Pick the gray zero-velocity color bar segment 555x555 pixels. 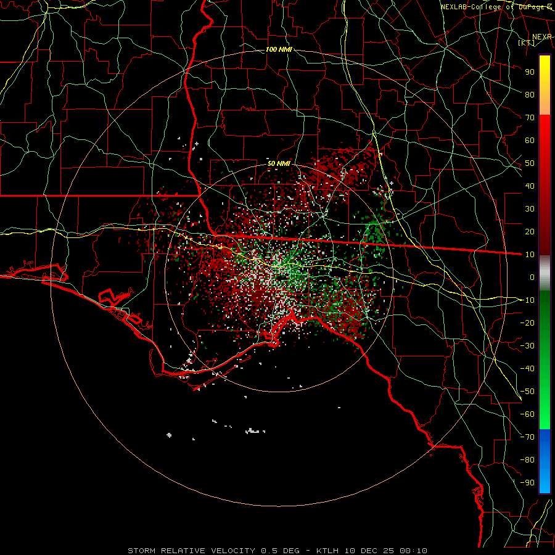545,273
